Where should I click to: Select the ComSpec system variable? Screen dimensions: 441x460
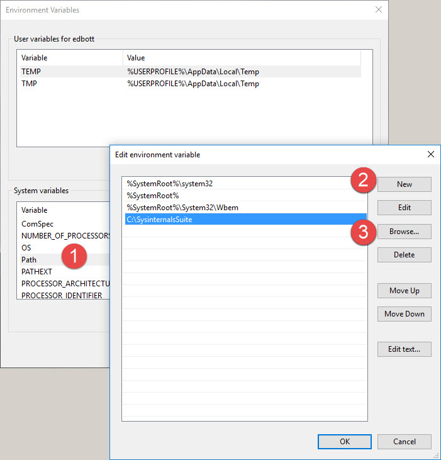(37, 223)
